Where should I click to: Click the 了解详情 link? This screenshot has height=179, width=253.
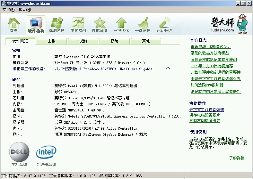pos(237,158)
